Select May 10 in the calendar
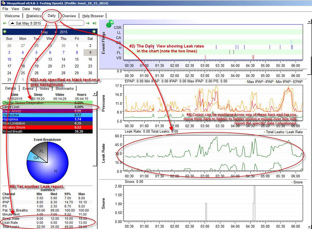 (x=9, y=59)
